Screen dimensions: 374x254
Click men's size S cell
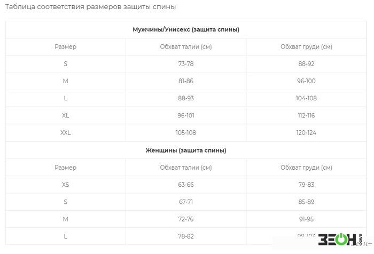coord(66,64)
